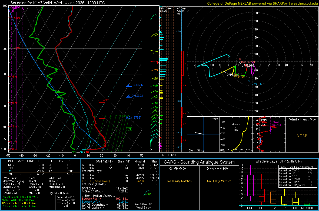
Task: Click the SigSvr = 0 m3/s3 value
Action: pyautogui.click(x=59, y=193)
